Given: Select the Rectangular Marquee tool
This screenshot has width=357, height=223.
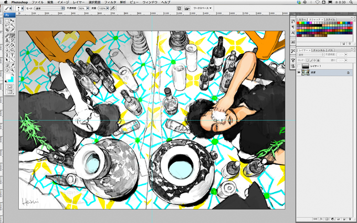Looking at the screenshot, I should (x=7, y=20).
